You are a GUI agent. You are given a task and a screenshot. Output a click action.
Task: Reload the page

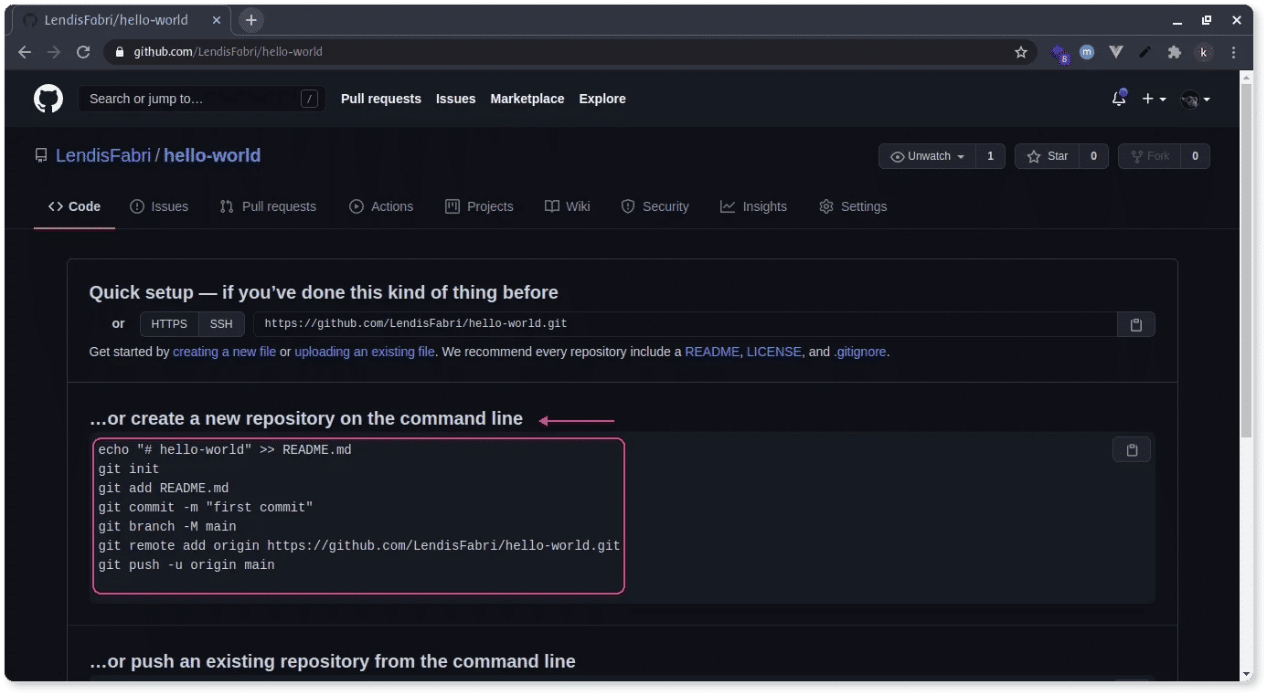click(x=83, y=52)
